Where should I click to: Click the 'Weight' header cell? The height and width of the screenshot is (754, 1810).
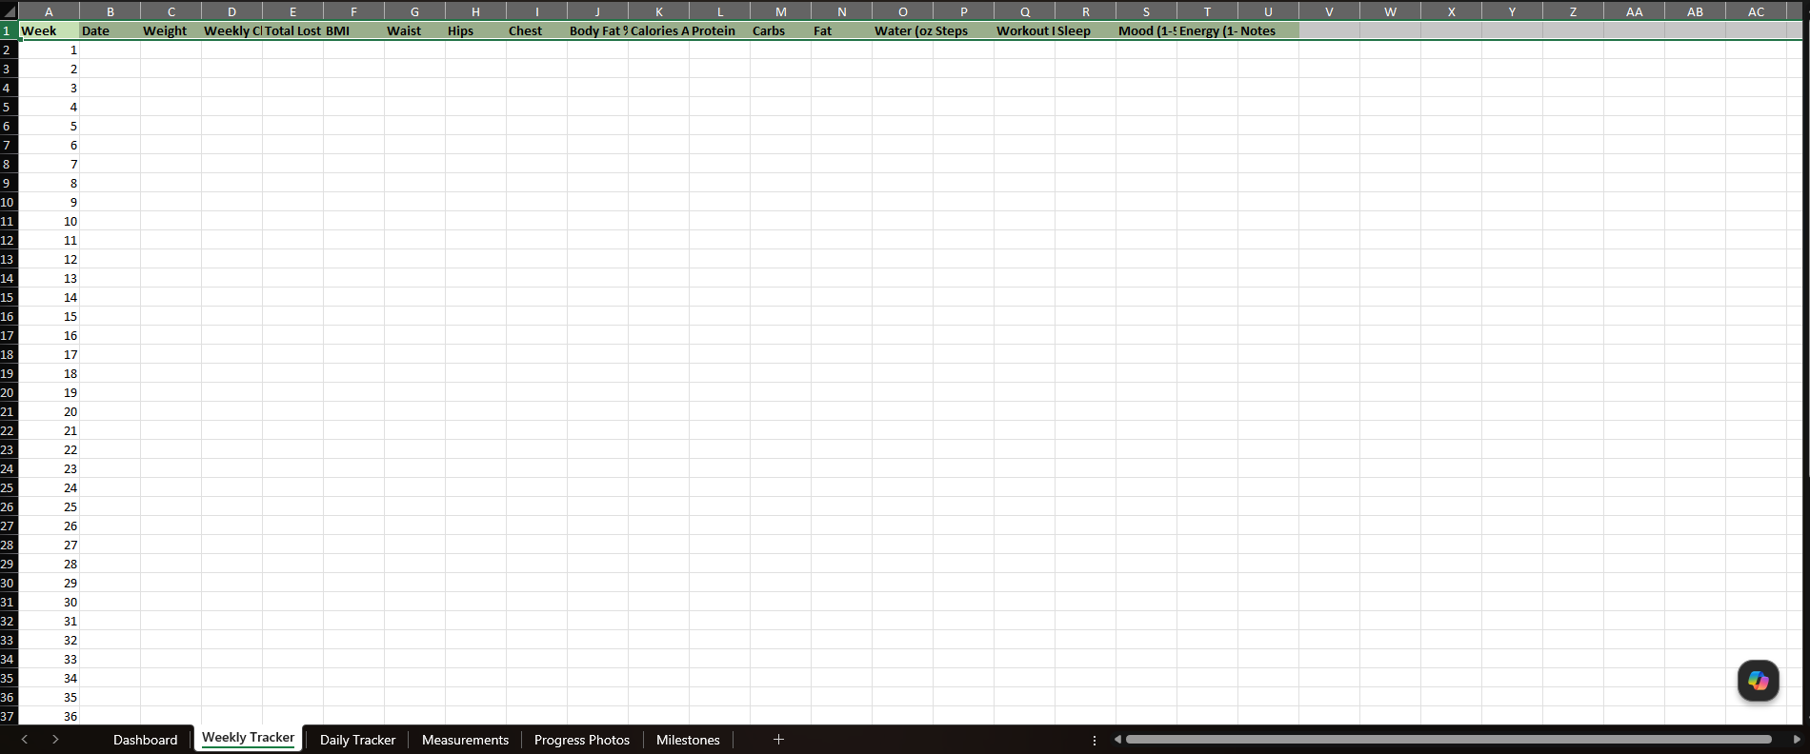click(x=171, y=30)
